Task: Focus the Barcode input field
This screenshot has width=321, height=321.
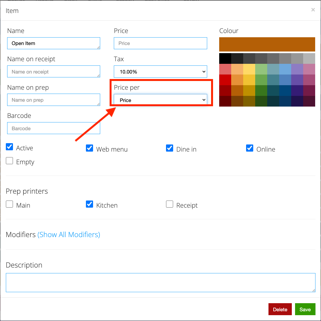Action: [53, 128]
